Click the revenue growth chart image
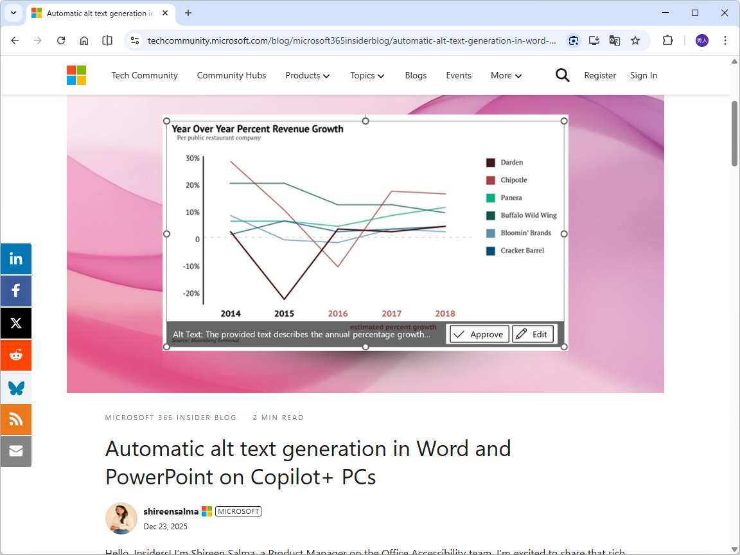Viewport: 740px width, 555px height. 366,232
